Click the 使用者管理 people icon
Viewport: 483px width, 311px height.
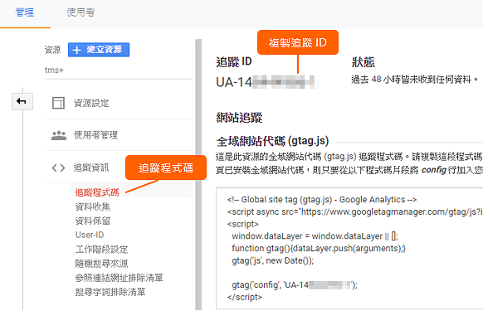59,135
